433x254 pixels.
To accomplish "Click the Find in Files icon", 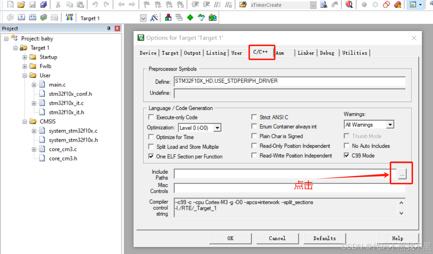I will coord(243,4).
